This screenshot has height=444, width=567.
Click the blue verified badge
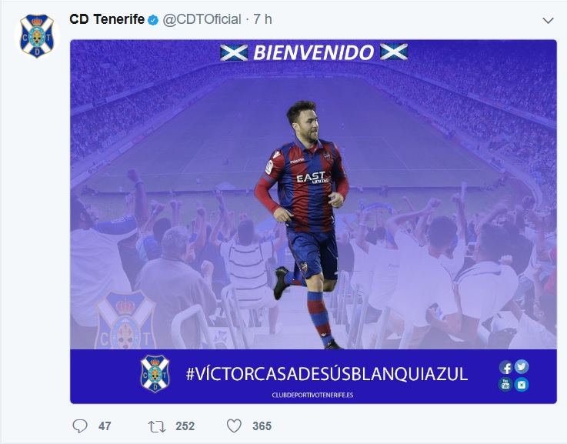153,20
